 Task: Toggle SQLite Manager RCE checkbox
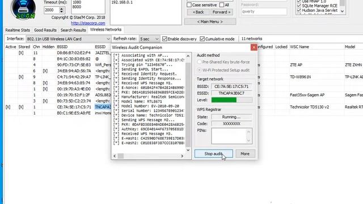(299, 6)
